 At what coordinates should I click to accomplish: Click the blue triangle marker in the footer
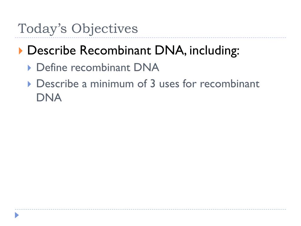[x=17, y=215]
